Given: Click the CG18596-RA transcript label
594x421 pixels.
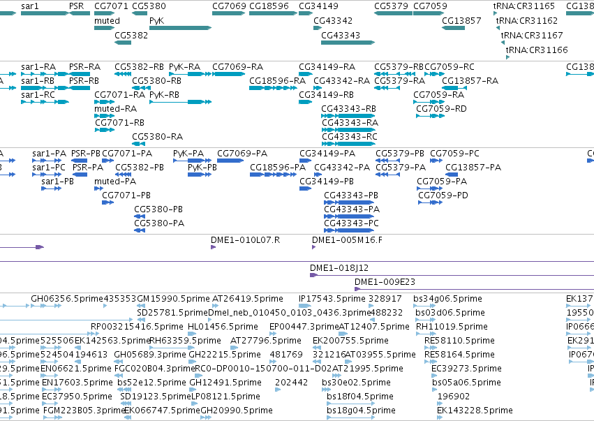Looking at the screenshot, I should (277, 81).
